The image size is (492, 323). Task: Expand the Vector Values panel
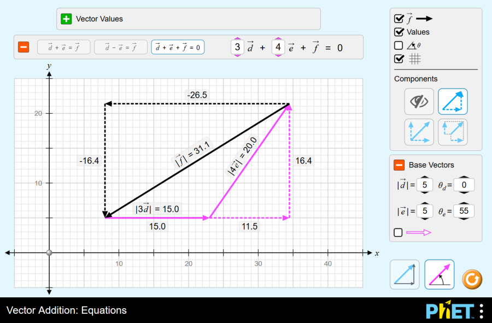66,19
